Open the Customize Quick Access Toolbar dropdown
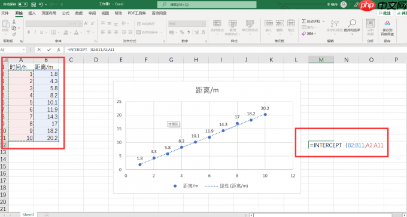 click(62, 5)
